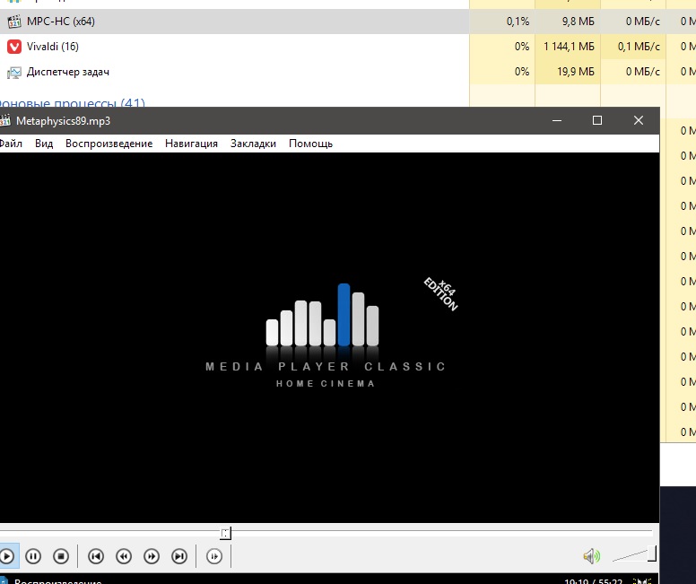Close the Metaphysics89.mp3 player window
Screen dimensions: 696x584
639,120
